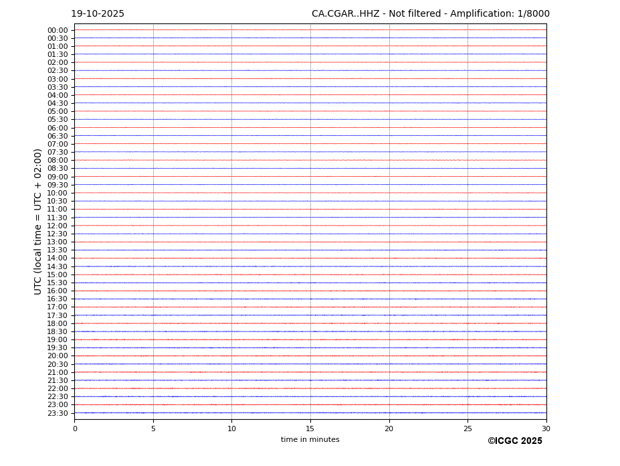Click the UTC local time axis label

[x=38, y=221]
